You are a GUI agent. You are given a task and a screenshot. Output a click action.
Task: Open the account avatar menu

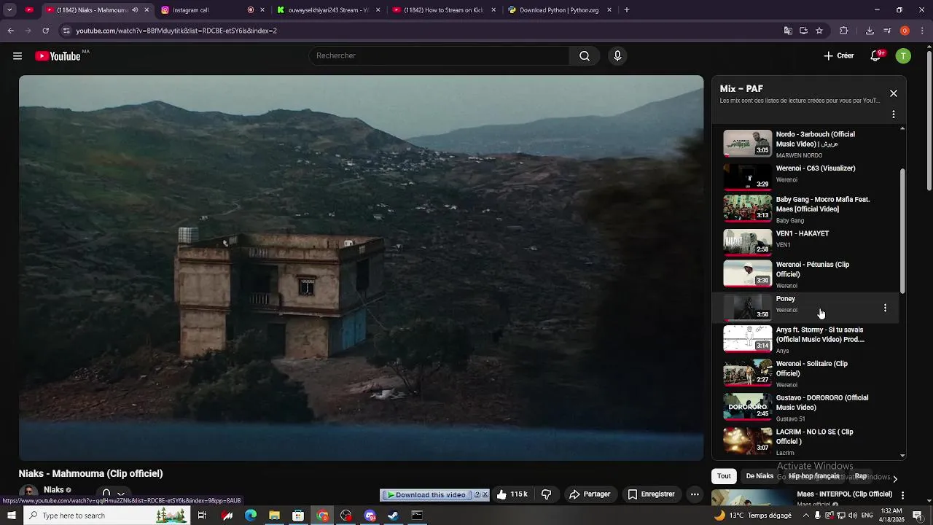click(903, 56)
